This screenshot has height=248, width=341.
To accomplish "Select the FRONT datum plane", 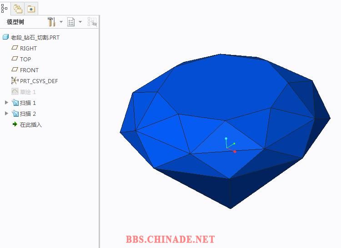I will coord(29,70).
